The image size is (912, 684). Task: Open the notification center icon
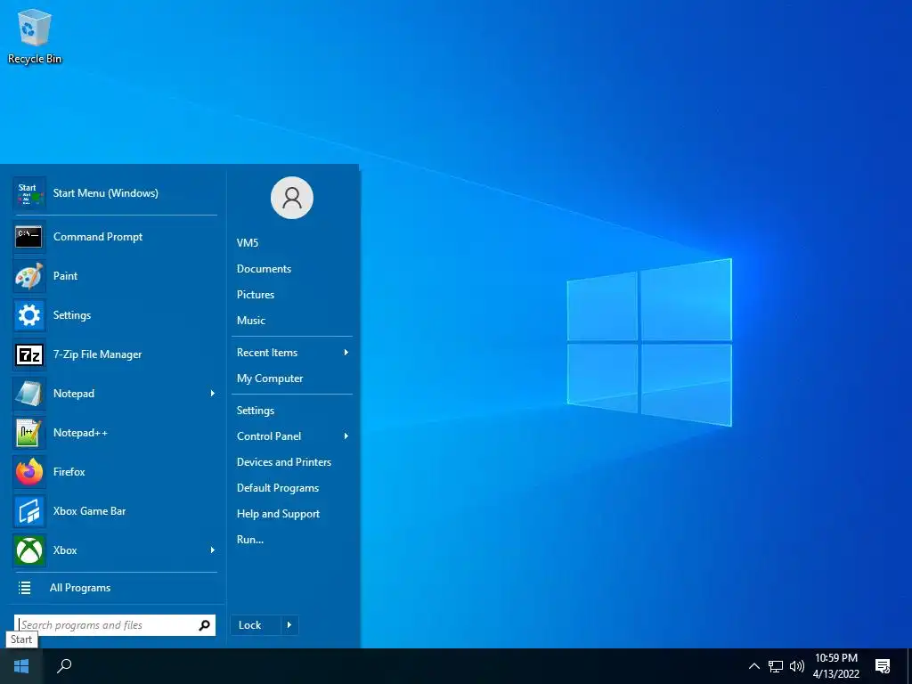coord(883,666)
